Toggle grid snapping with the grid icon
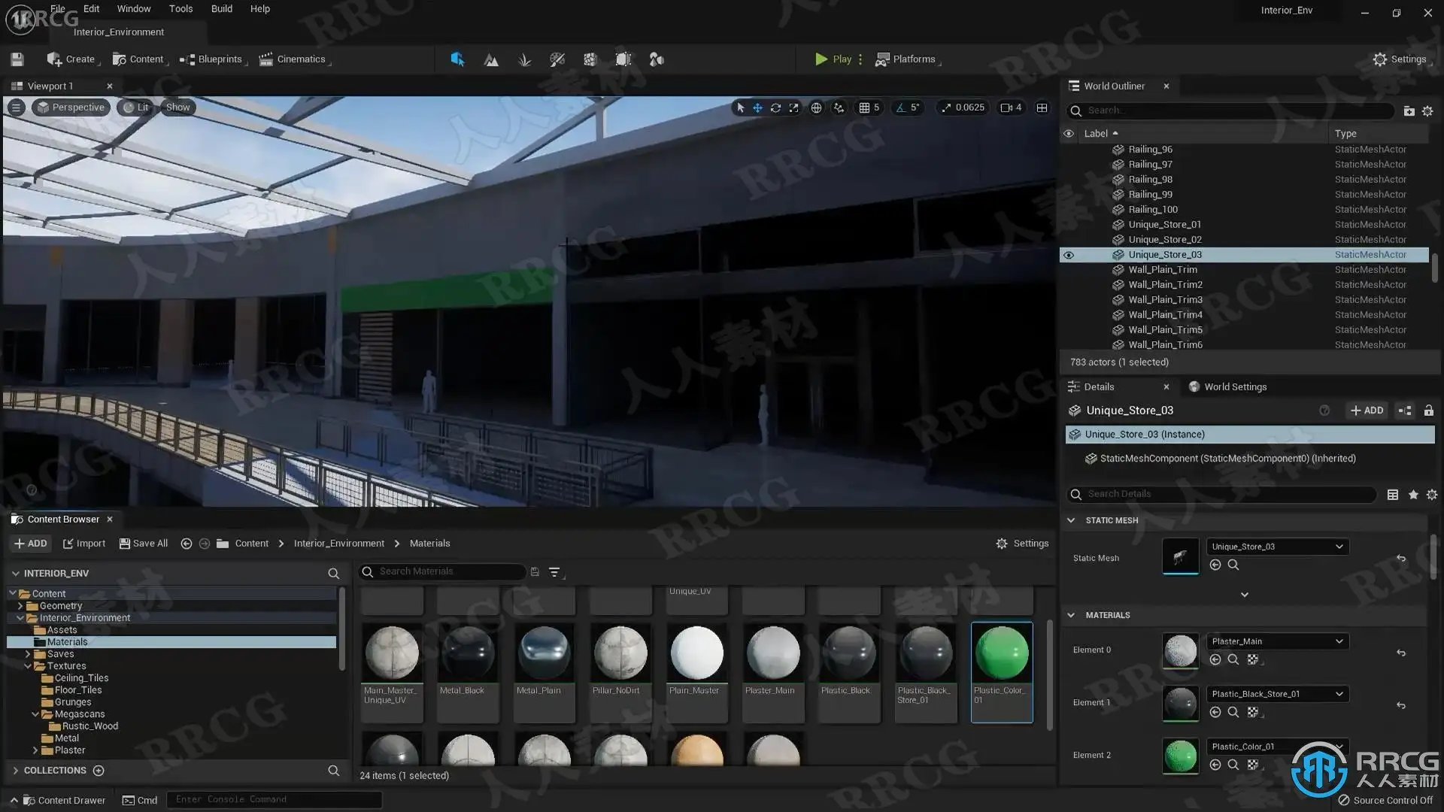This screenshot has height=812, width=1444. tap(864, 108)
